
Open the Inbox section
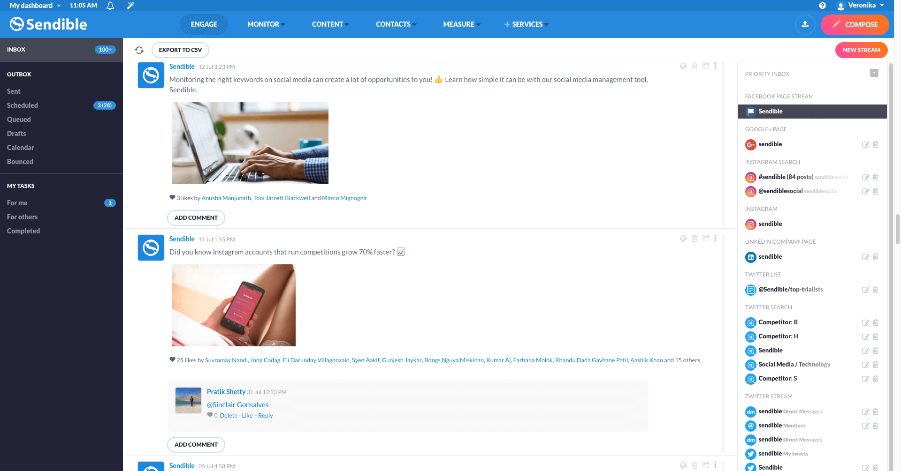click(61, 50)
